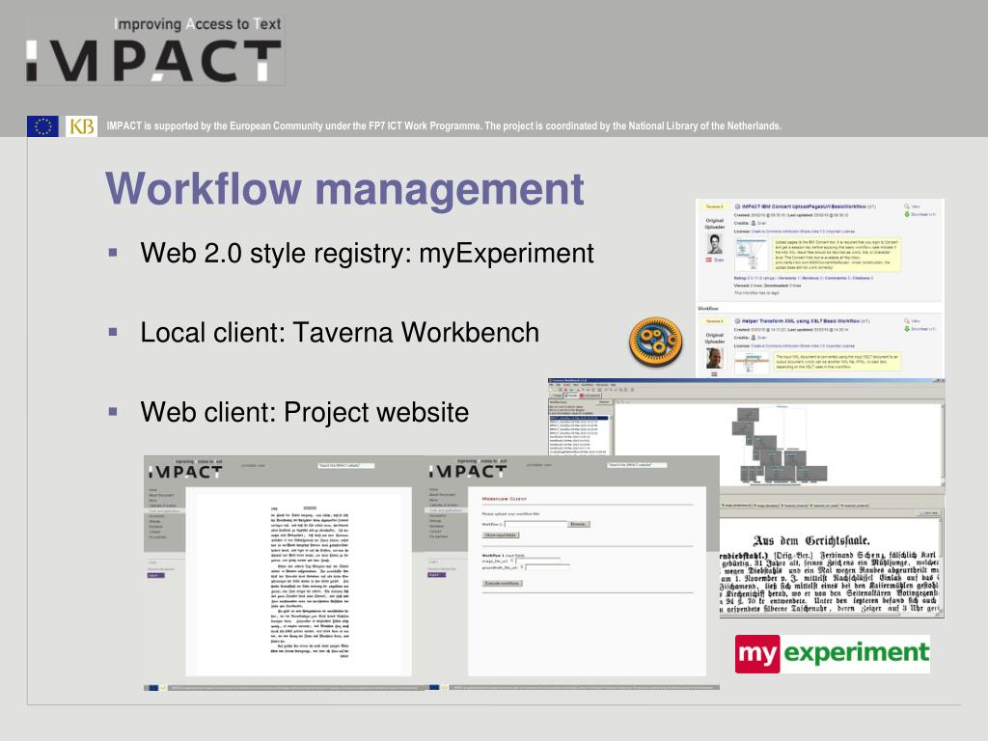988x741 pixels.
Task: Click the Taverna Workbench gears icon
Action: tap(655, 342)
